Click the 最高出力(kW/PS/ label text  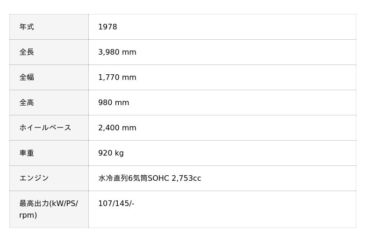[x=49, y=204]
